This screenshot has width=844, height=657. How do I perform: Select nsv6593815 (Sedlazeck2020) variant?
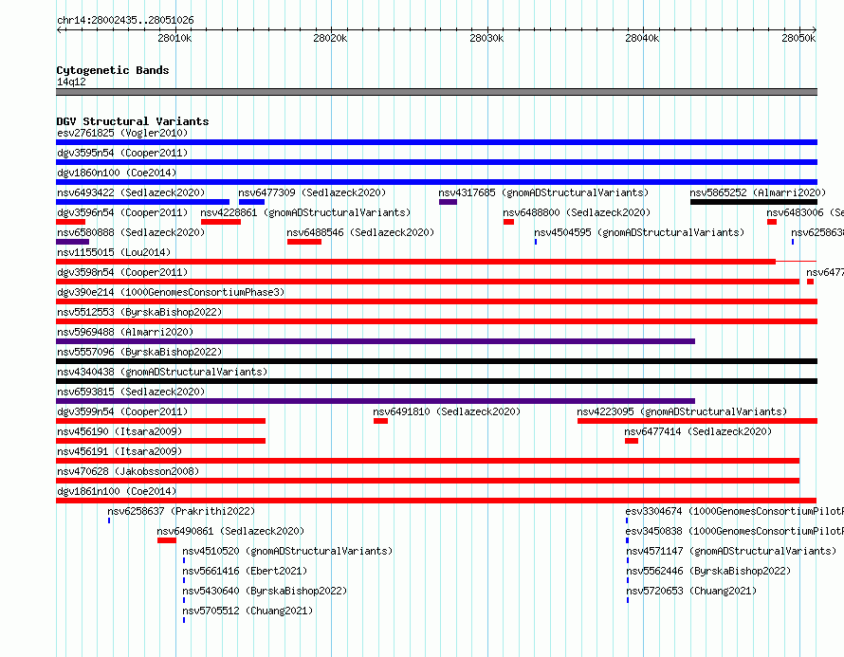(x=131, y=392)
